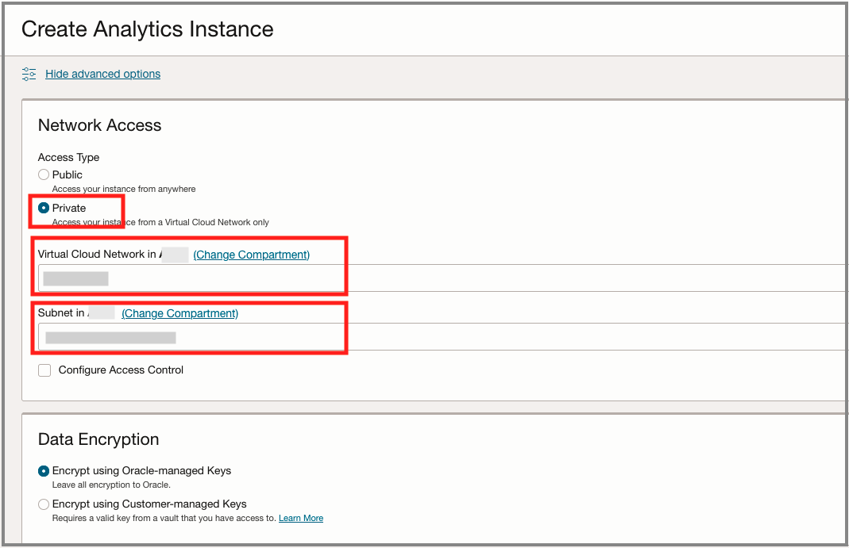
Task: Enable the Configure Access Control checkbox
Action: pyautogui.click(x=44, y=370)
